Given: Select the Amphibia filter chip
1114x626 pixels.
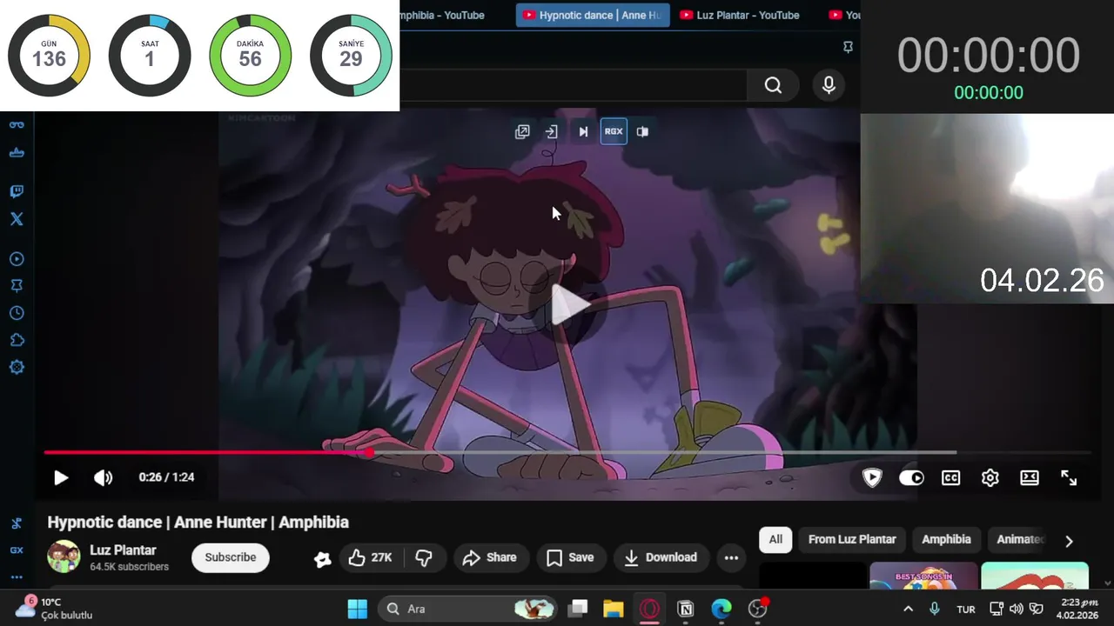Looking at the screenshot, I should [946, 539].
